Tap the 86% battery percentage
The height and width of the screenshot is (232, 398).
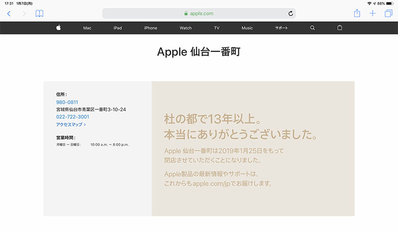(381, 3)
